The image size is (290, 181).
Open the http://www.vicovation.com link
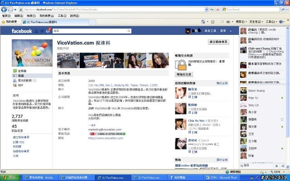[x=106, y=138]
